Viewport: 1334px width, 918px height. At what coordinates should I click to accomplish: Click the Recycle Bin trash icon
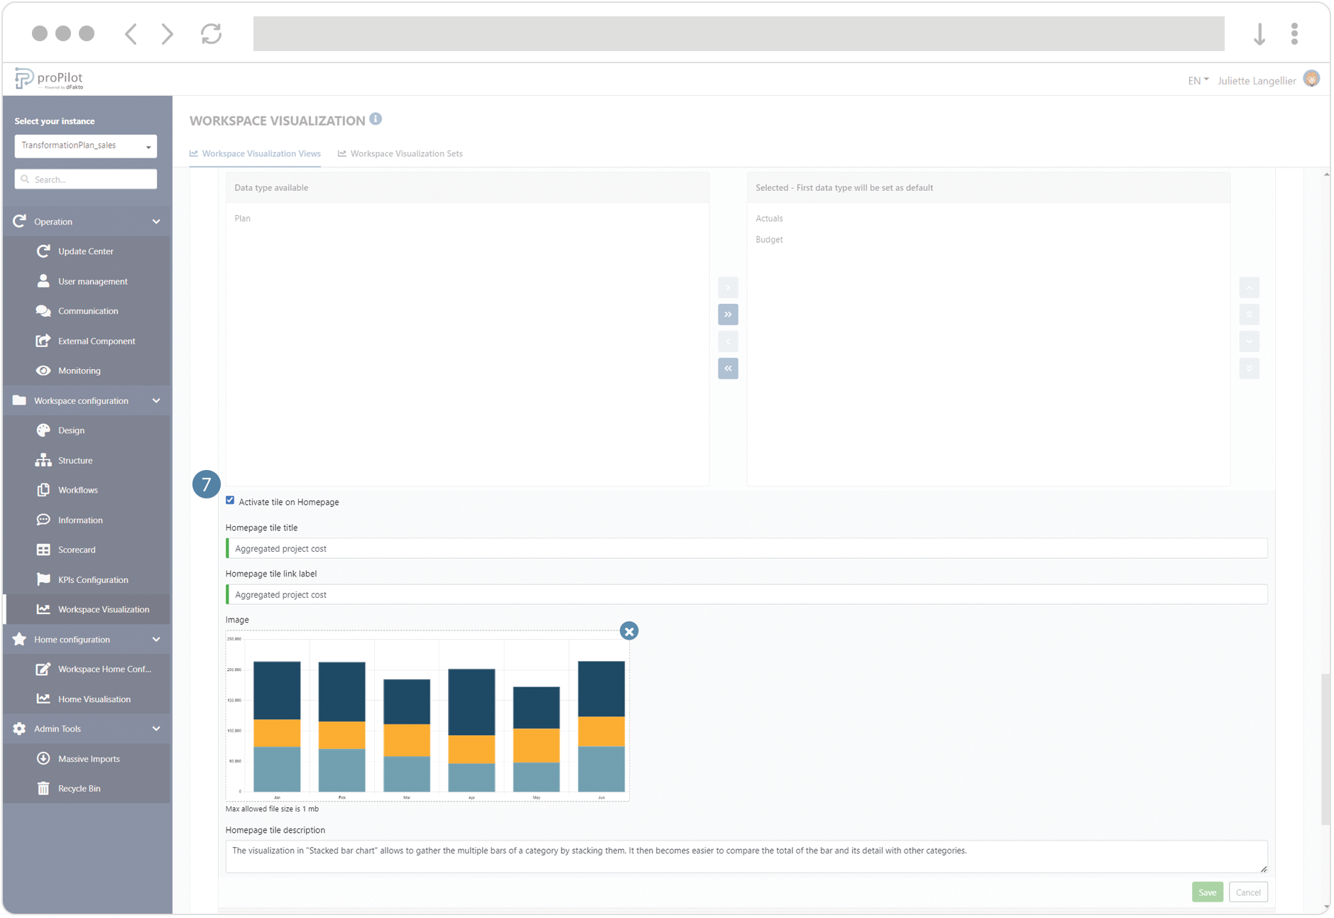click(x=43, y=788)
